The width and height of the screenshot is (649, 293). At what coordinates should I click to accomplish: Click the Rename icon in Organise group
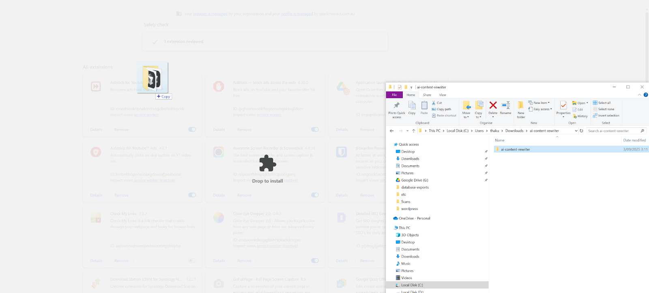505,106
